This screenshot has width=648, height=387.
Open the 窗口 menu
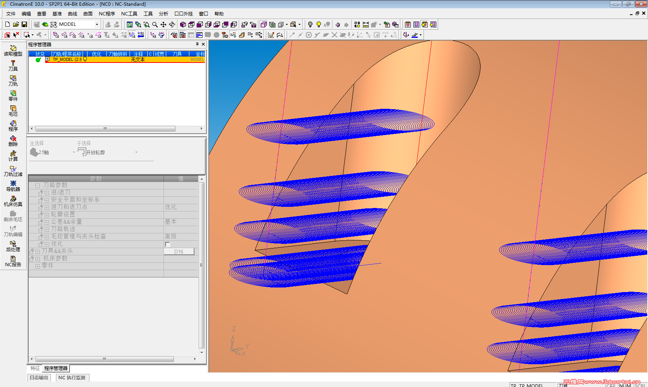click(x=204, y=14)
